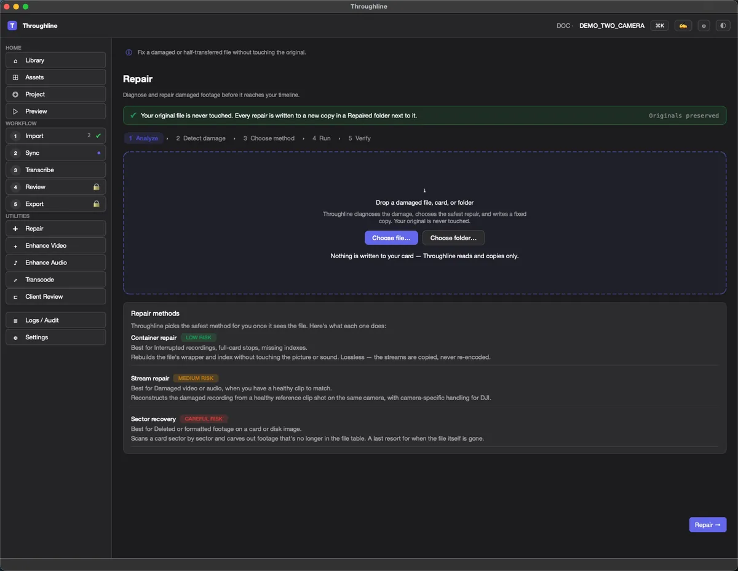This screenshot has width=738, height=571.
Task: Click the CAREFUL RISK badge
Action: point(204,419)
